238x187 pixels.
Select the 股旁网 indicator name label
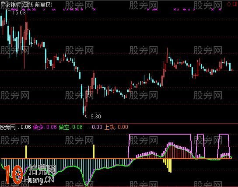(8, 127)
